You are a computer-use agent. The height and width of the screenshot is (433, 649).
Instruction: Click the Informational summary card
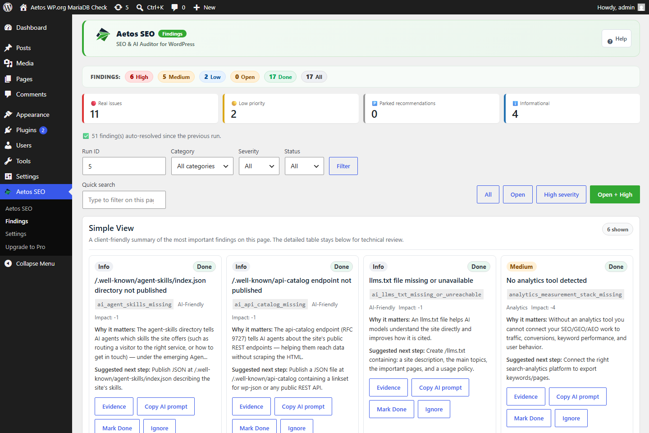(x=572, y=108)
